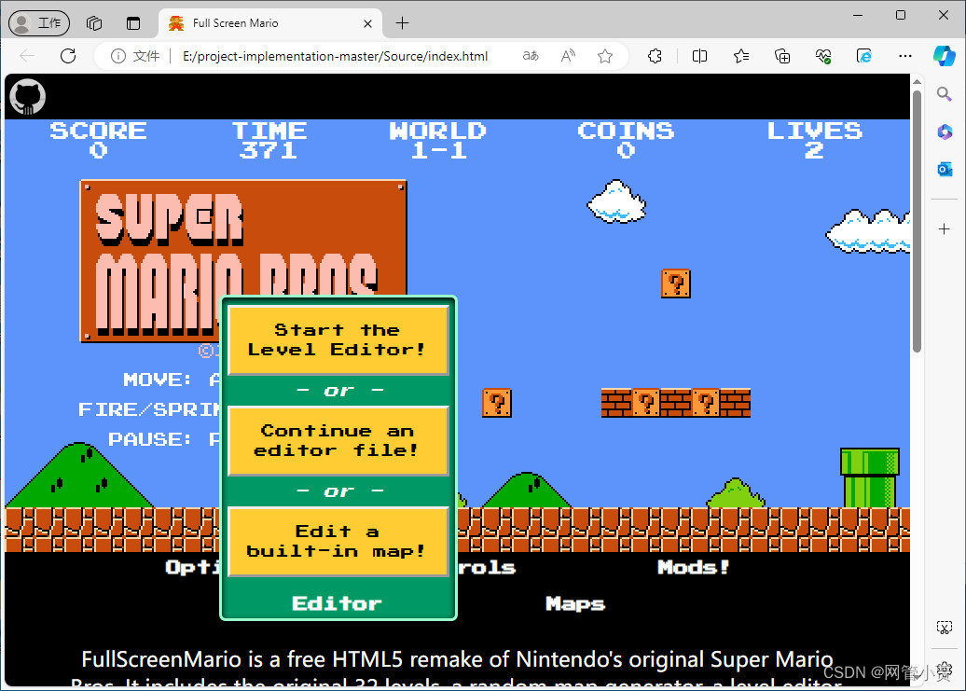Image resolution: width=966 pixels, height=691 pixels.
Task: Click Continue an editor file button
Action: tap(338, 441)
